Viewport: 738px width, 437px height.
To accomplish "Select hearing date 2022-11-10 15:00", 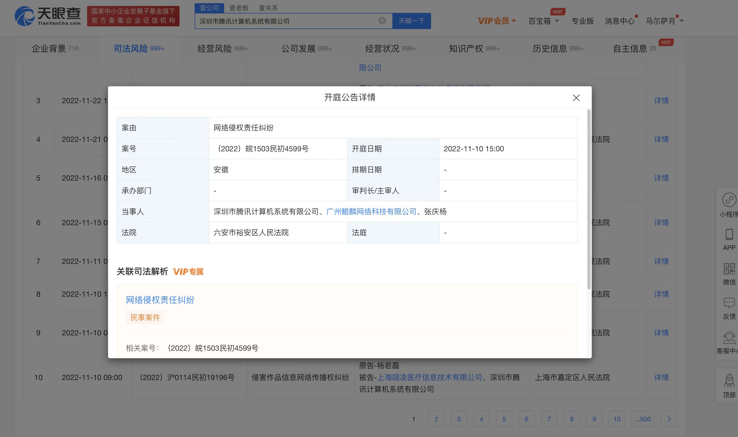I will click(x=474, y=149).
